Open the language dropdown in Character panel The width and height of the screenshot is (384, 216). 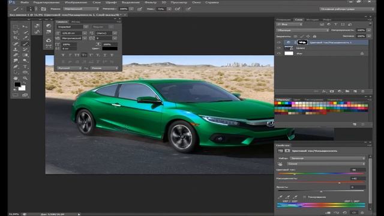70,68
